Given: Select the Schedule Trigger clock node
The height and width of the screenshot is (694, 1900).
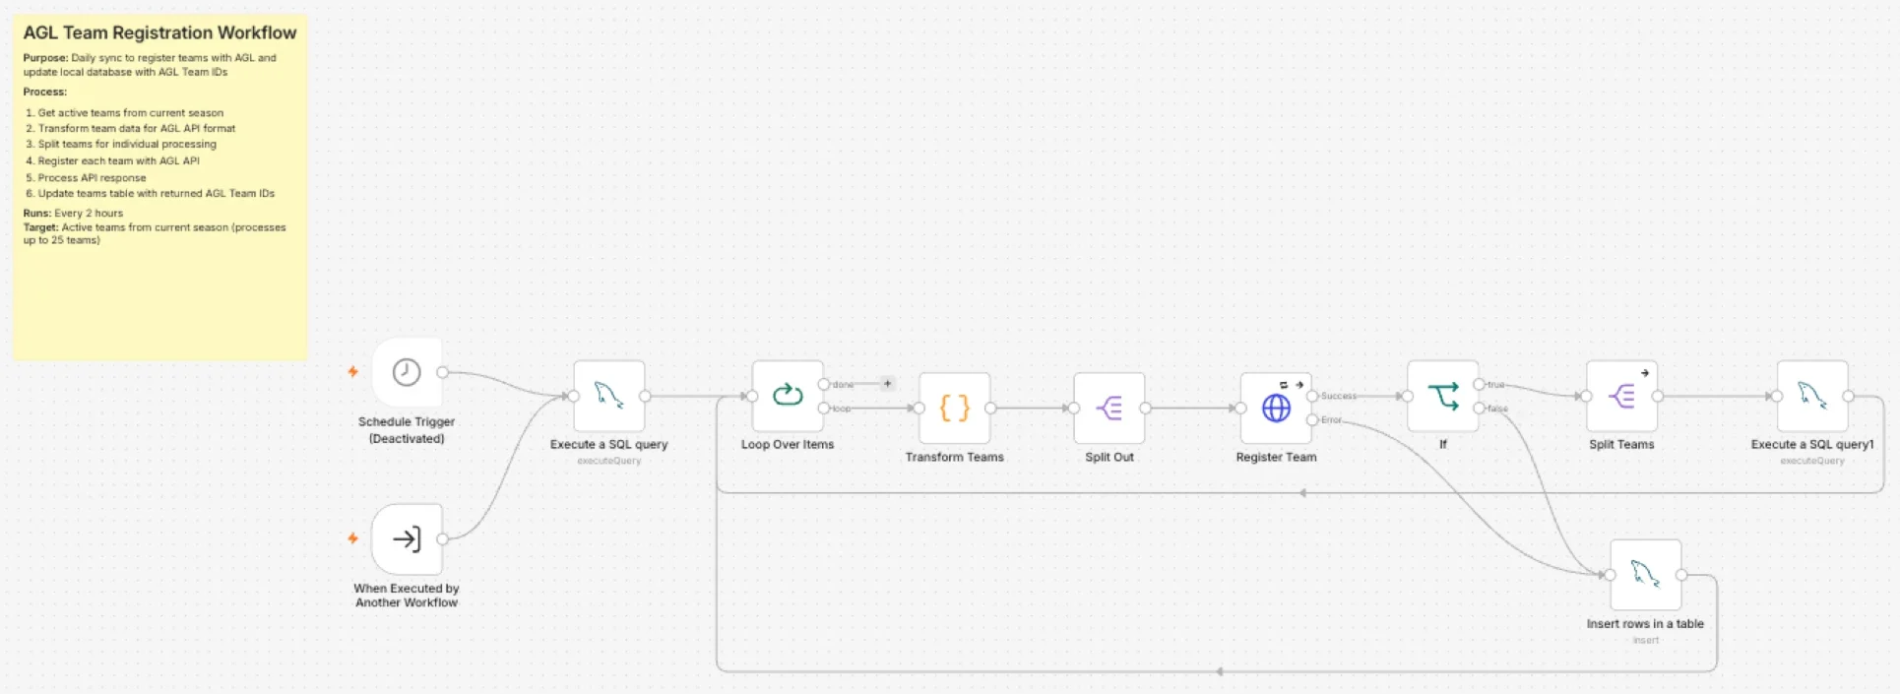Looking at the screenshot, I should pyautogui.click(x=407, y=372).
